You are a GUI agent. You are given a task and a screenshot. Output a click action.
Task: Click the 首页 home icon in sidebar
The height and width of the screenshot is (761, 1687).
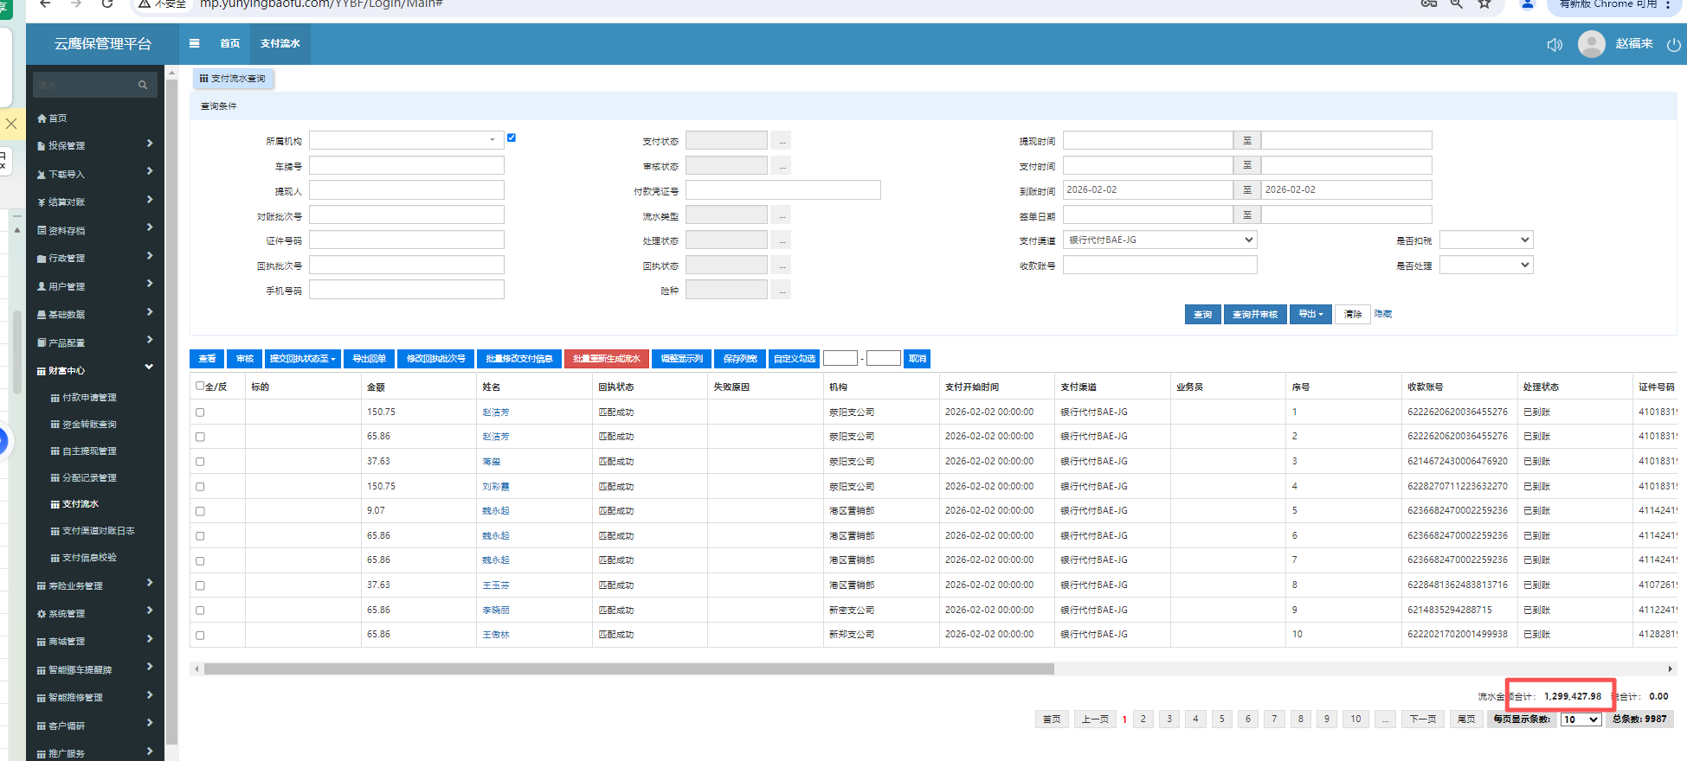42,118
